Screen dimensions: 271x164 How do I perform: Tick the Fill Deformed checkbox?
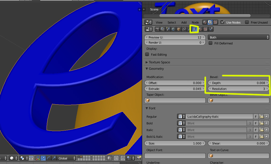[x=210, y=43]
